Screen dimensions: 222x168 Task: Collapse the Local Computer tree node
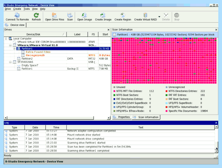(x=6, y=38)
